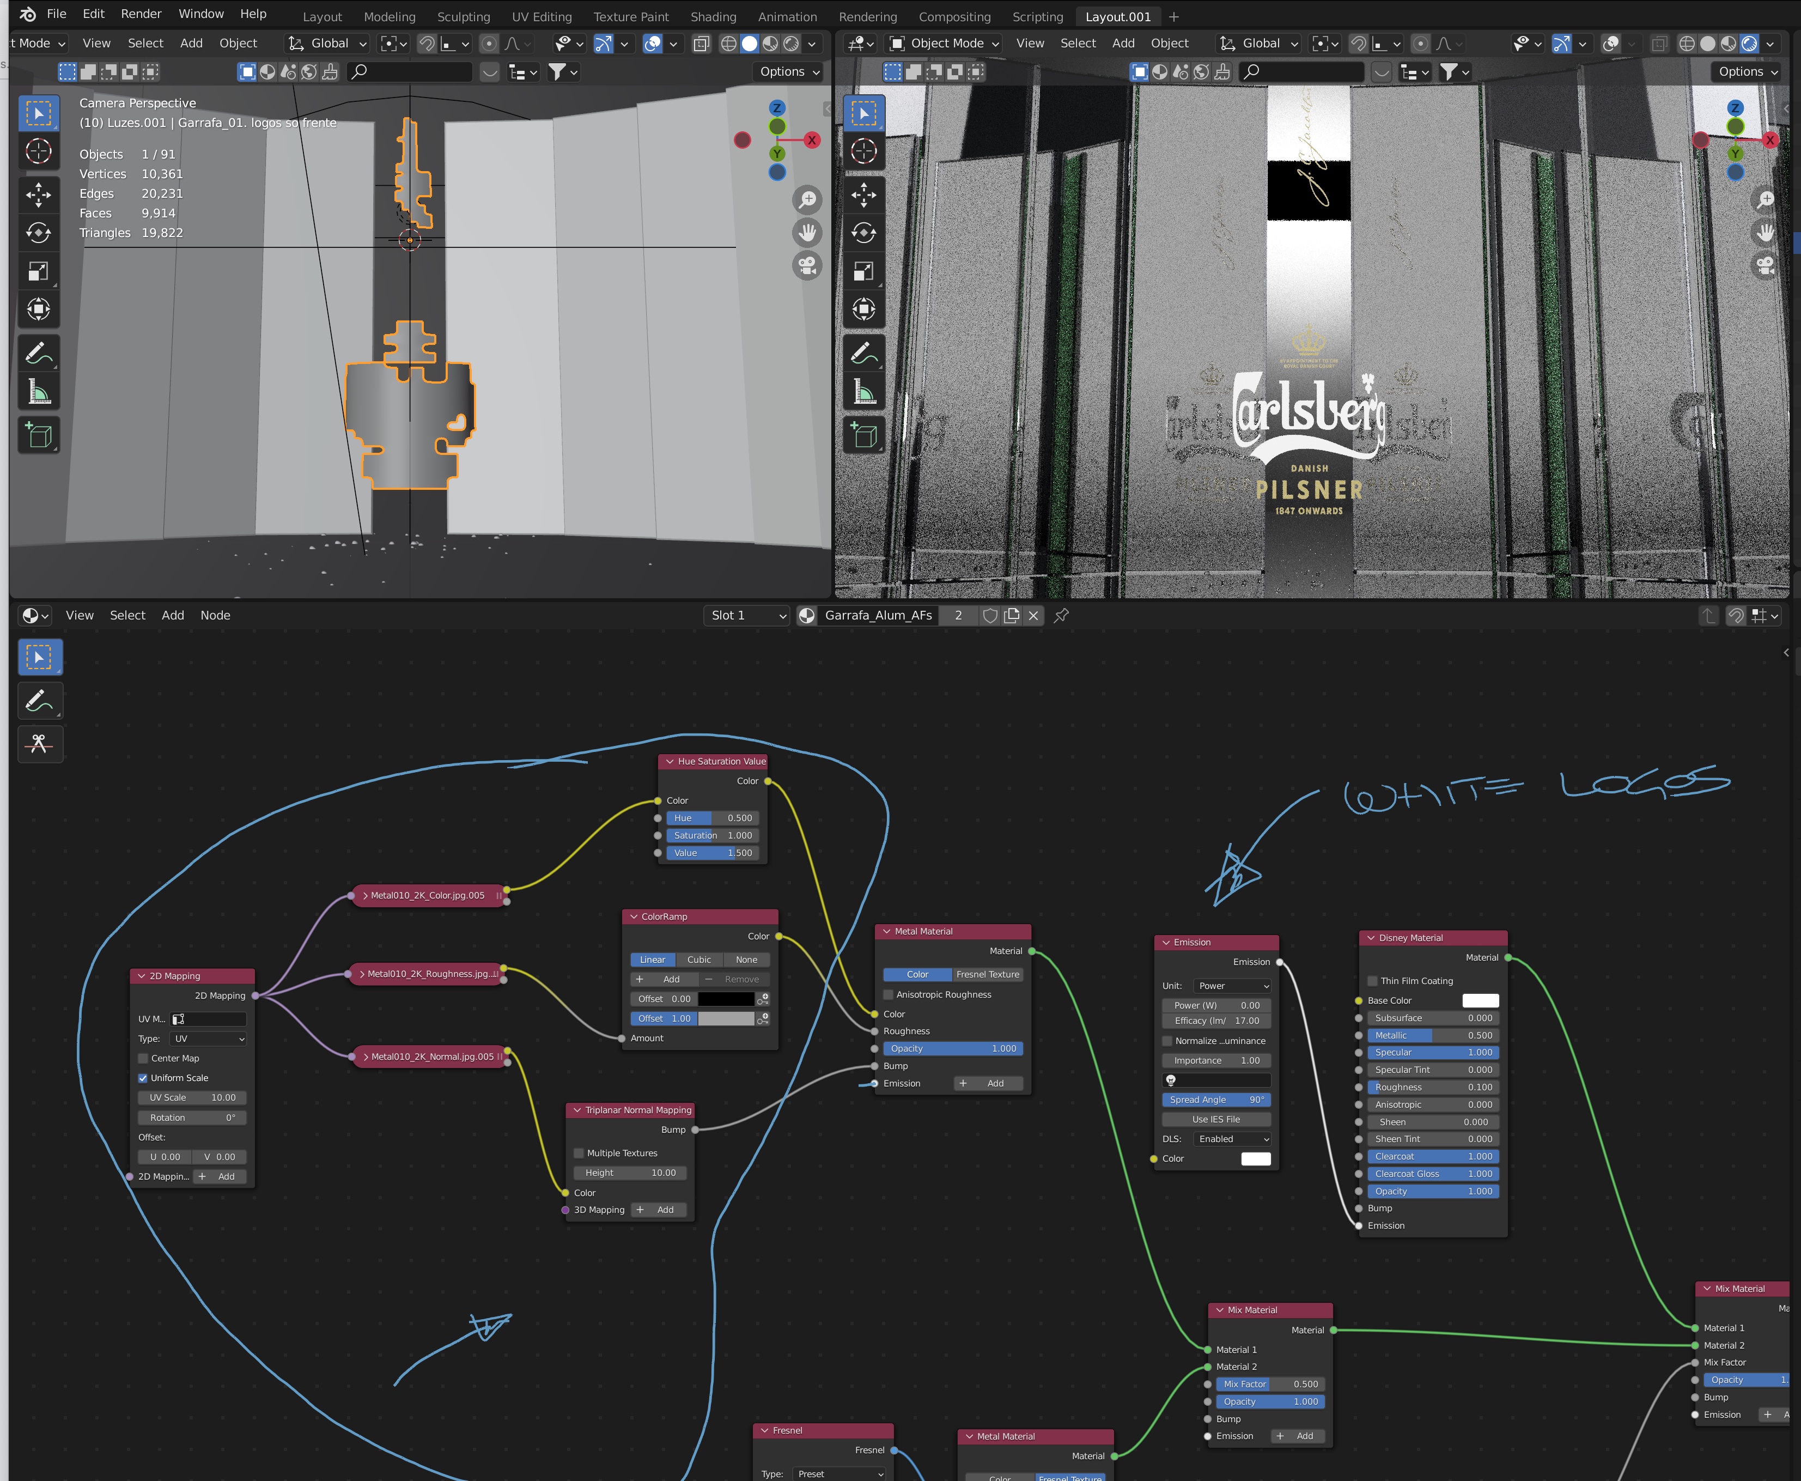The image size is (1801, 1481).
Task: Select the Rotate tool in right viewport
Action: tap(863, 233)
